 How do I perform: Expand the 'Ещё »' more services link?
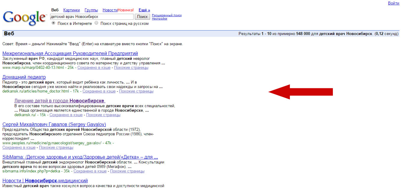click(x=144, y=10)
